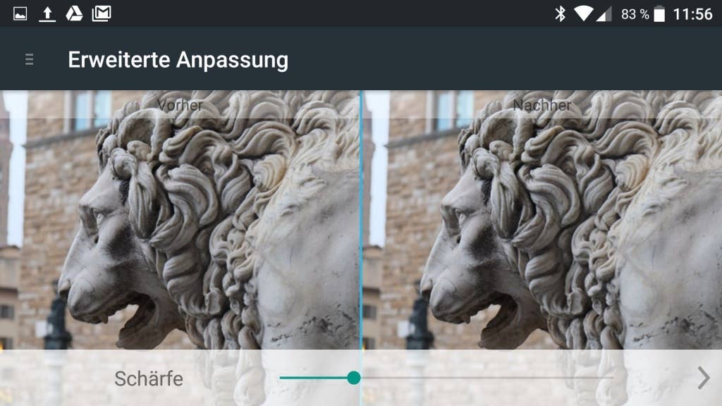Click the Schärfe slider handle
722x406 pixels.
tap(354, 378)
